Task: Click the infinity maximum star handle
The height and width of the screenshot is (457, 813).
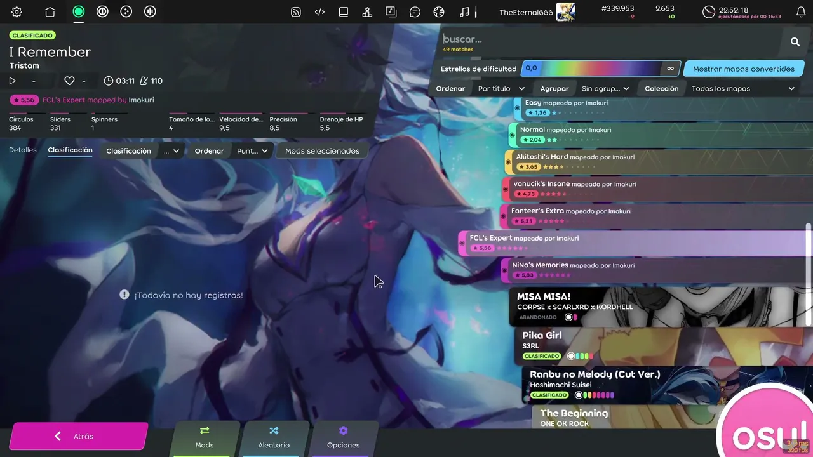Action: [670, 69]
